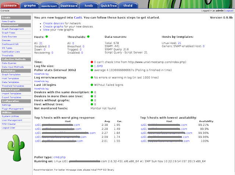Click the Thresholds Breached count
Screen dimensions: 235x175
[x=83, y=46]
